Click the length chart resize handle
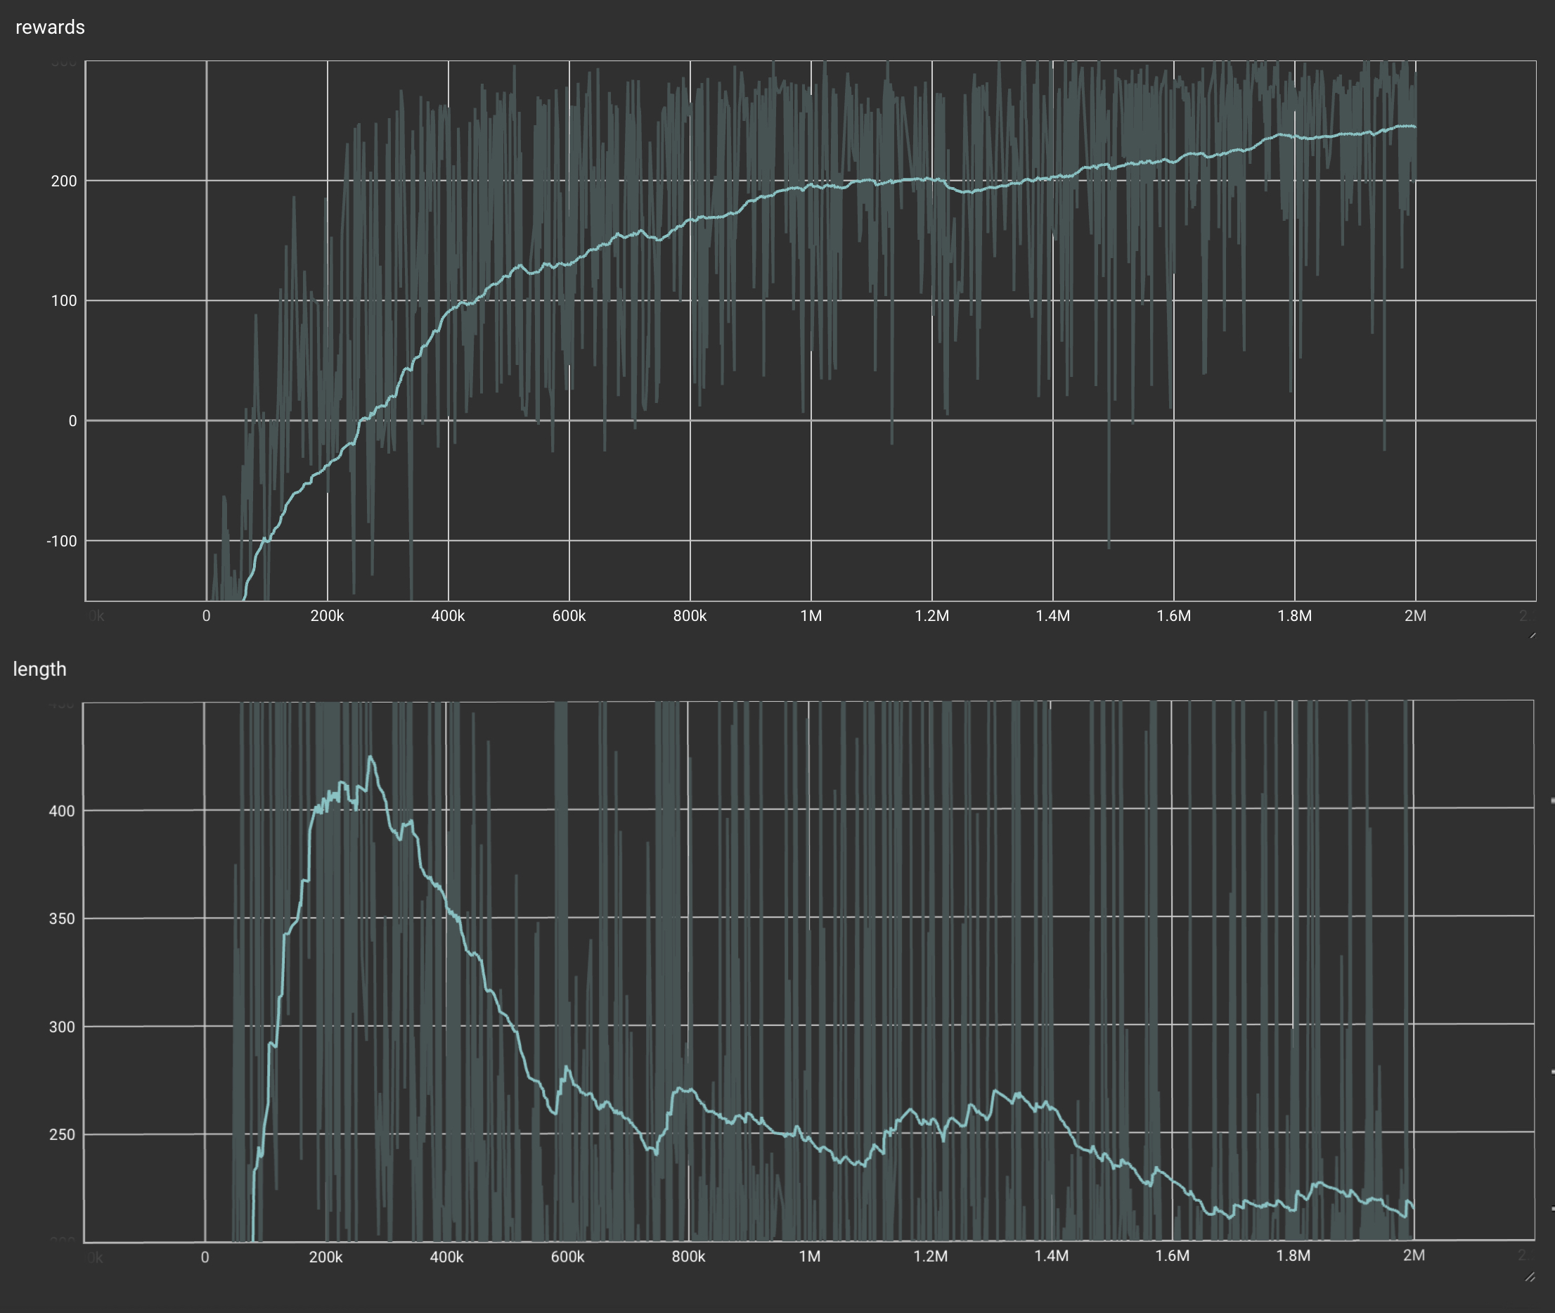The width and height of the screenshot is (1555, 1313). 1530,1277
